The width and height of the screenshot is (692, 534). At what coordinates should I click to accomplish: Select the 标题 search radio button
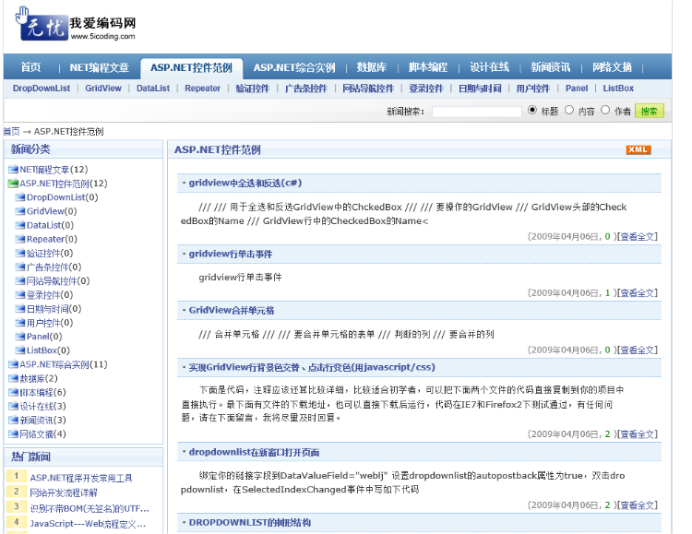pyautogui.click(x=532, y=110)
